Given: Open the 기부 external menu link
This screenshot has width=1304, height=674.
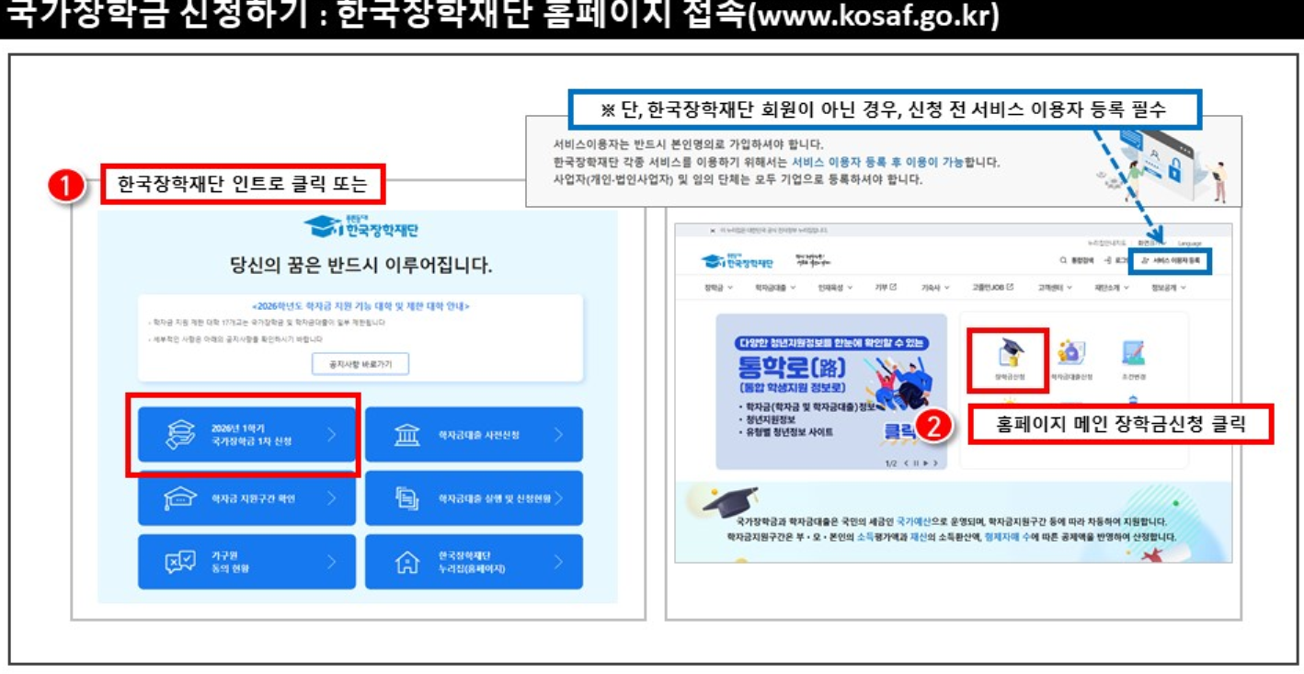Looking at the screenshot, I should pyautogui.click(x=886, y=287).
